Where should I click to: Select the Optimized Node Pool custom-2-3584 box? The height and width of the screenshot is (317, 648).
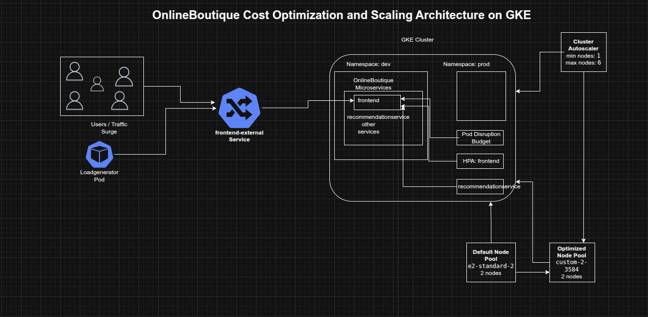(x=572, y=262)
